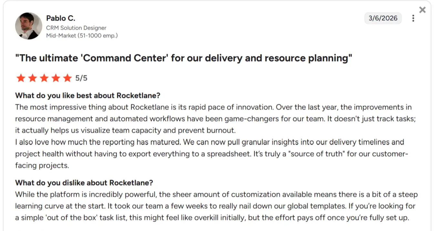Click 'What do you like best about Rocketlane?' heading
The image size is (434, 231).
click(x=88, y=96)
